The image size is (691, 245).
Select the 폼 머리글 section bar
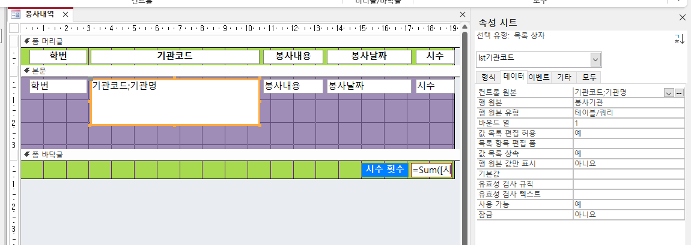[x=240, y=41]
